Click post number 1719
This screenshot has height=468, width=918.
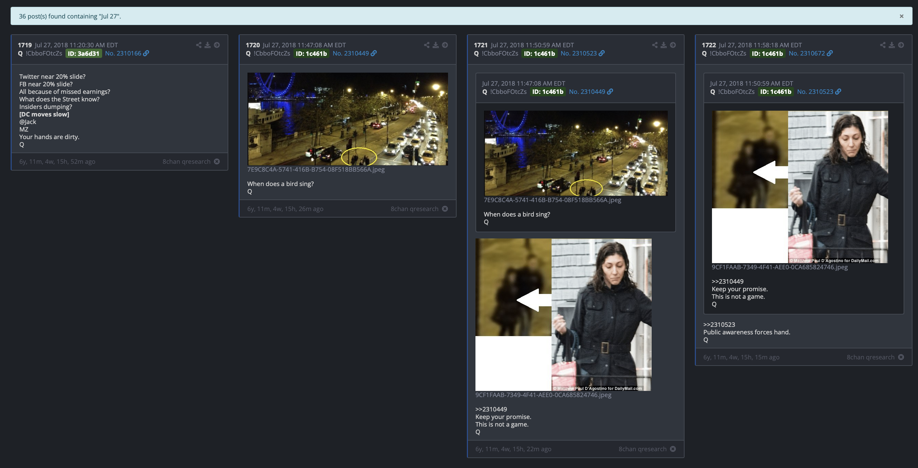click(x=25, y=45)
